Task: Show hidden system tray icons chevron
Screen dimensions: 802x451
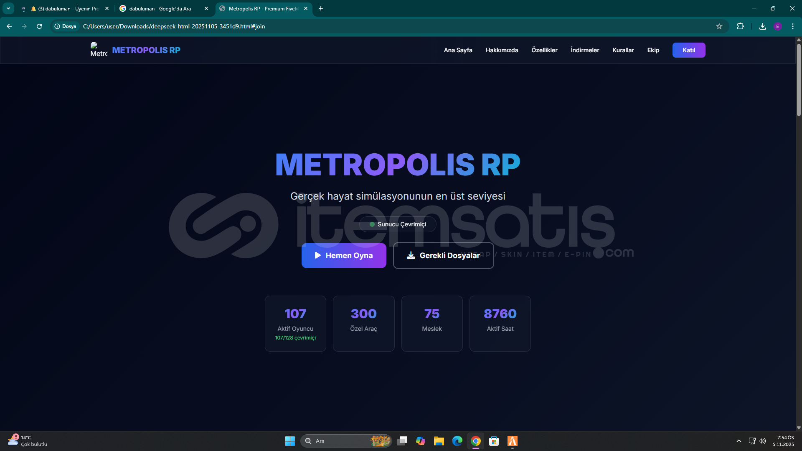Action: pyautogui.click(x=739, y=441)
